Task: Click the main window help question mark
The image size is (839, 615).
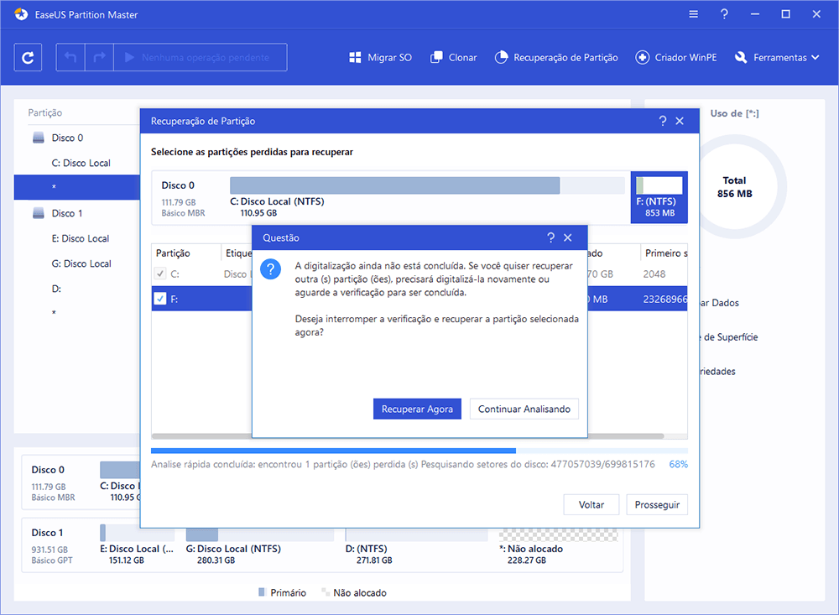Action: 724,14
